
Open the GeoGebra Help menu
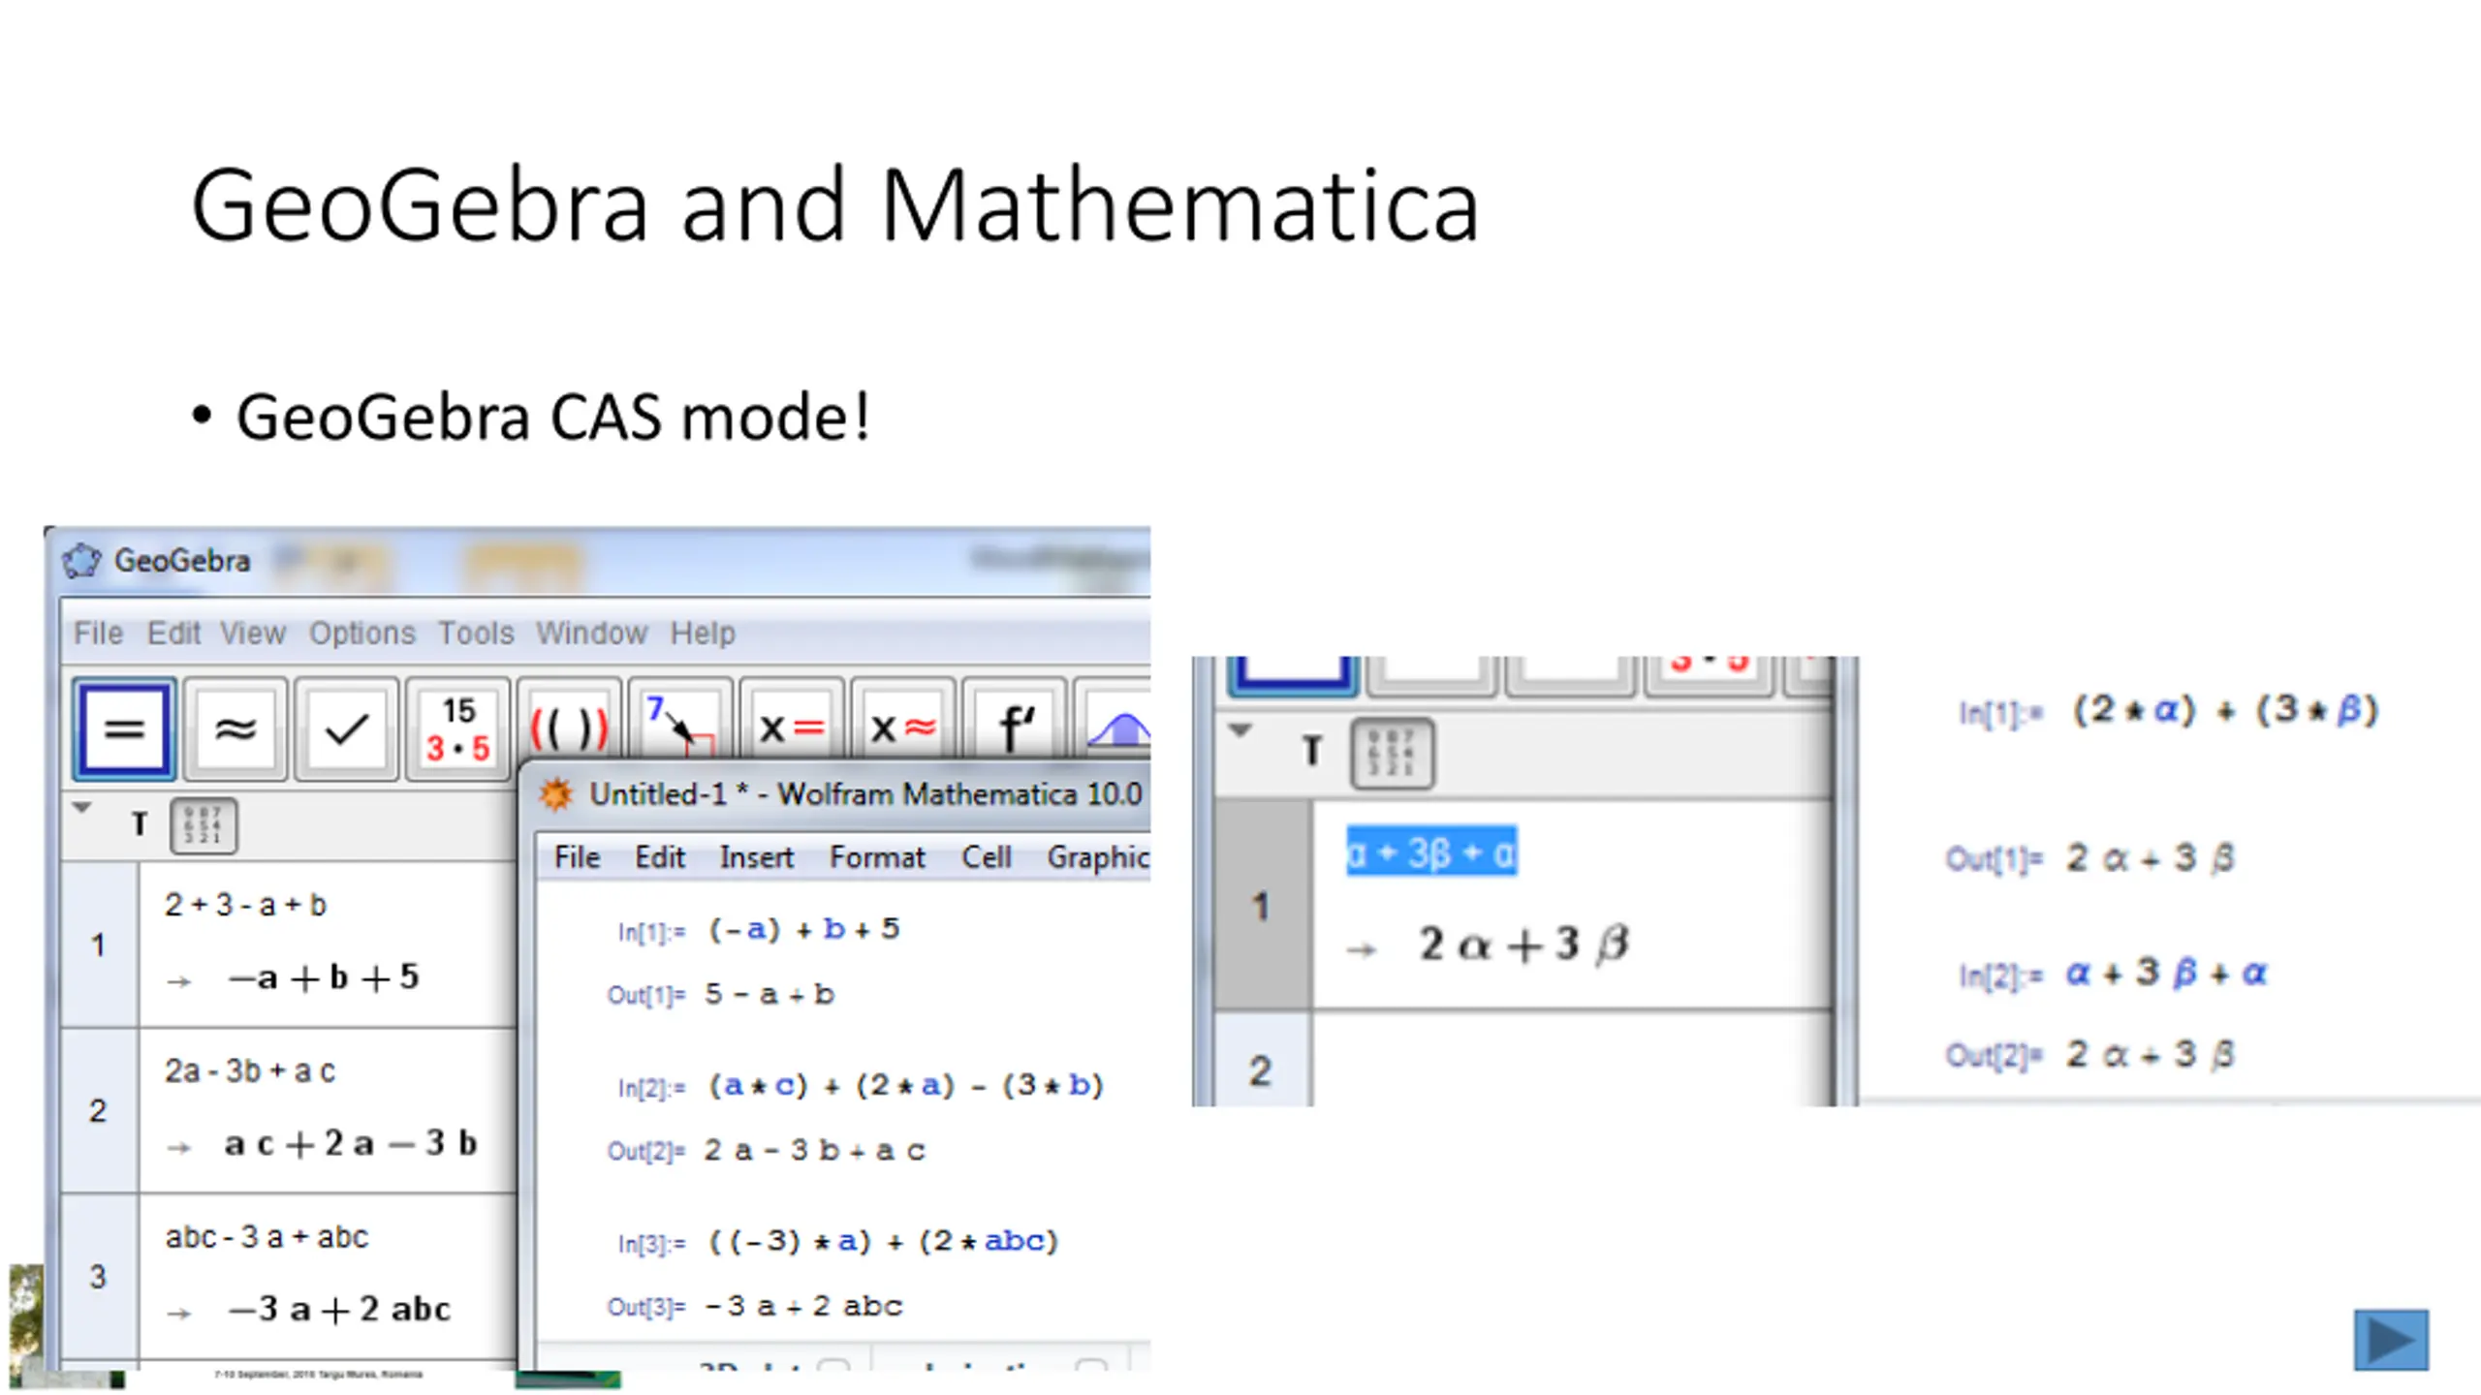(x=703, y=633)
